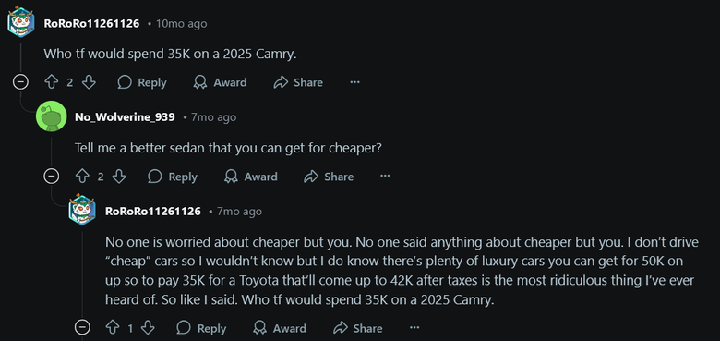Share the top comment about 2025 Camry
Image resolution: width=720 pixels, height=341 pixels.
click(298, 82)
